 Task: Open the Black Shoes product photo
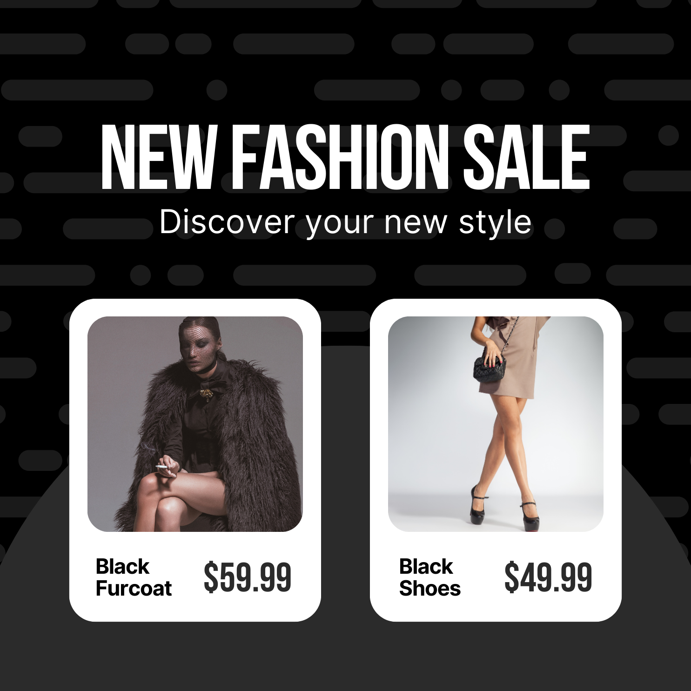click(496, 424)
